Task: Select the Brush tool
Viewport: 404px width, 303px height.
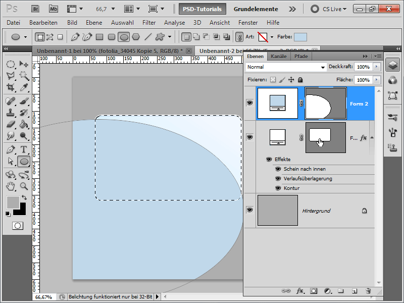Action: pos(24,101)
